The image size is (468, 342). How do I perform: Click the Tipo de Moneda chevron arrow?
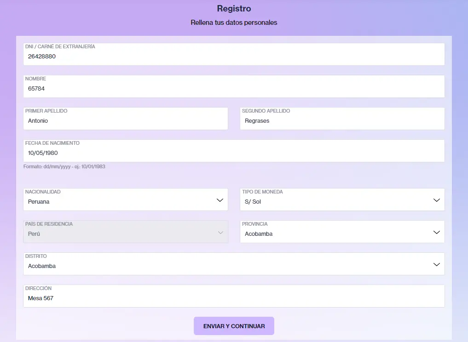click(x=437, y=200)
